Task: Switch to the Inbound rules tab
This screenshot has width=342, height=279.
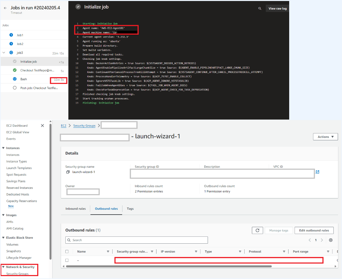Action: point(76,209)
